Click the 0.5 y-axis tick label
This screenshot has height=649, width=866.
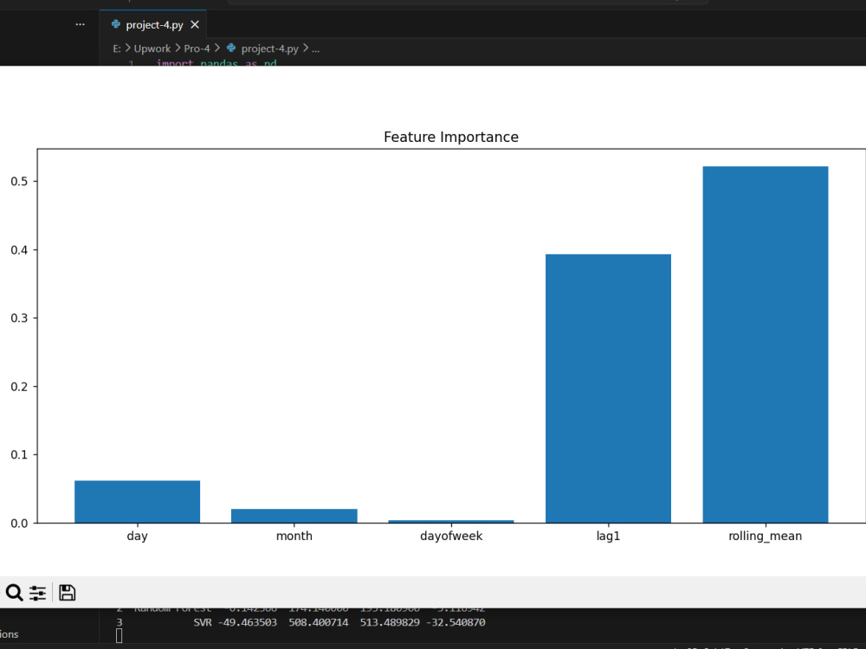coord(19,182)
